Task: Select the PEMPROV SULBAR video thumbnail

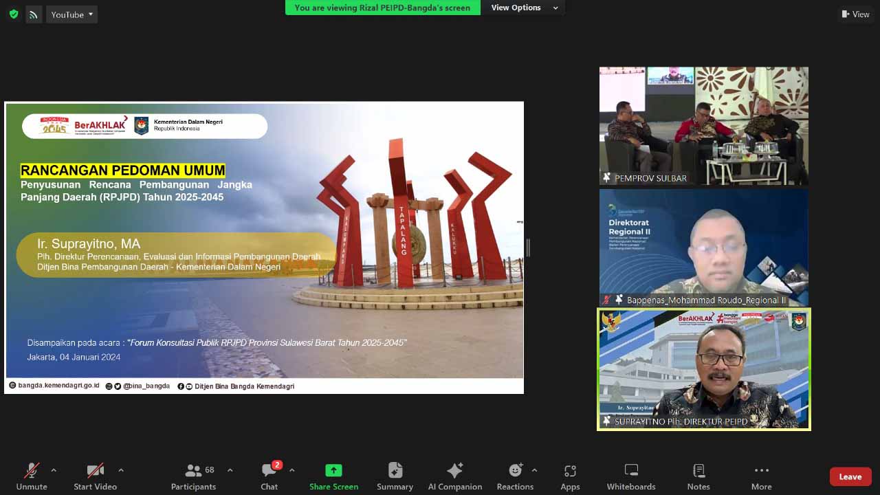Action: [703, 126]
